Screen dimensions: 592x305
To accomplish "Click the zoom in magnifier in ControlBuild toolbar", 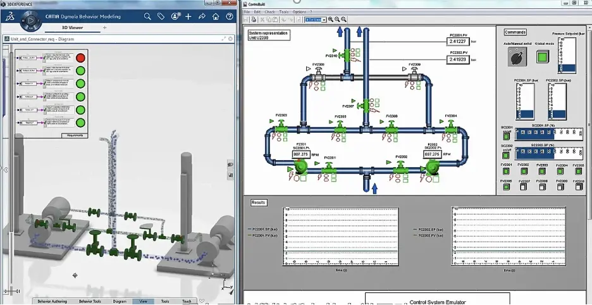I will (331, 19).
